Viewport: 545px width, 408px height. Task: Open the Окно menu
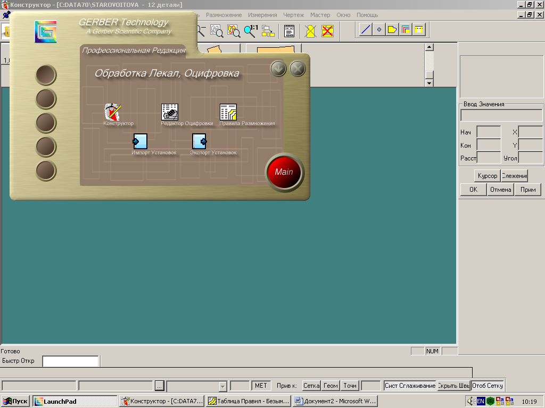pos(343,15)
